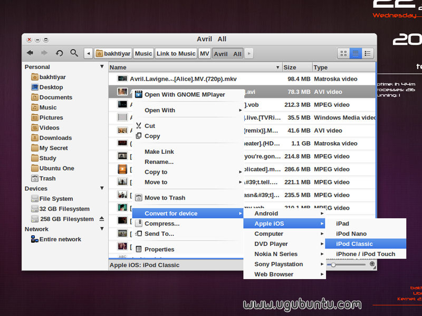Choose Rename... in context menu
The width and height of the screenshot is (422, 316).
pos(188,162)
